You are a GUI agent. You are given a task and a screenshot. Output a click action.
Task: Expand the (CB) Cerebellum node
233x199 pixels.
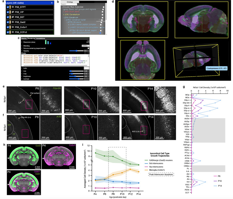click(x=64, y=15)
